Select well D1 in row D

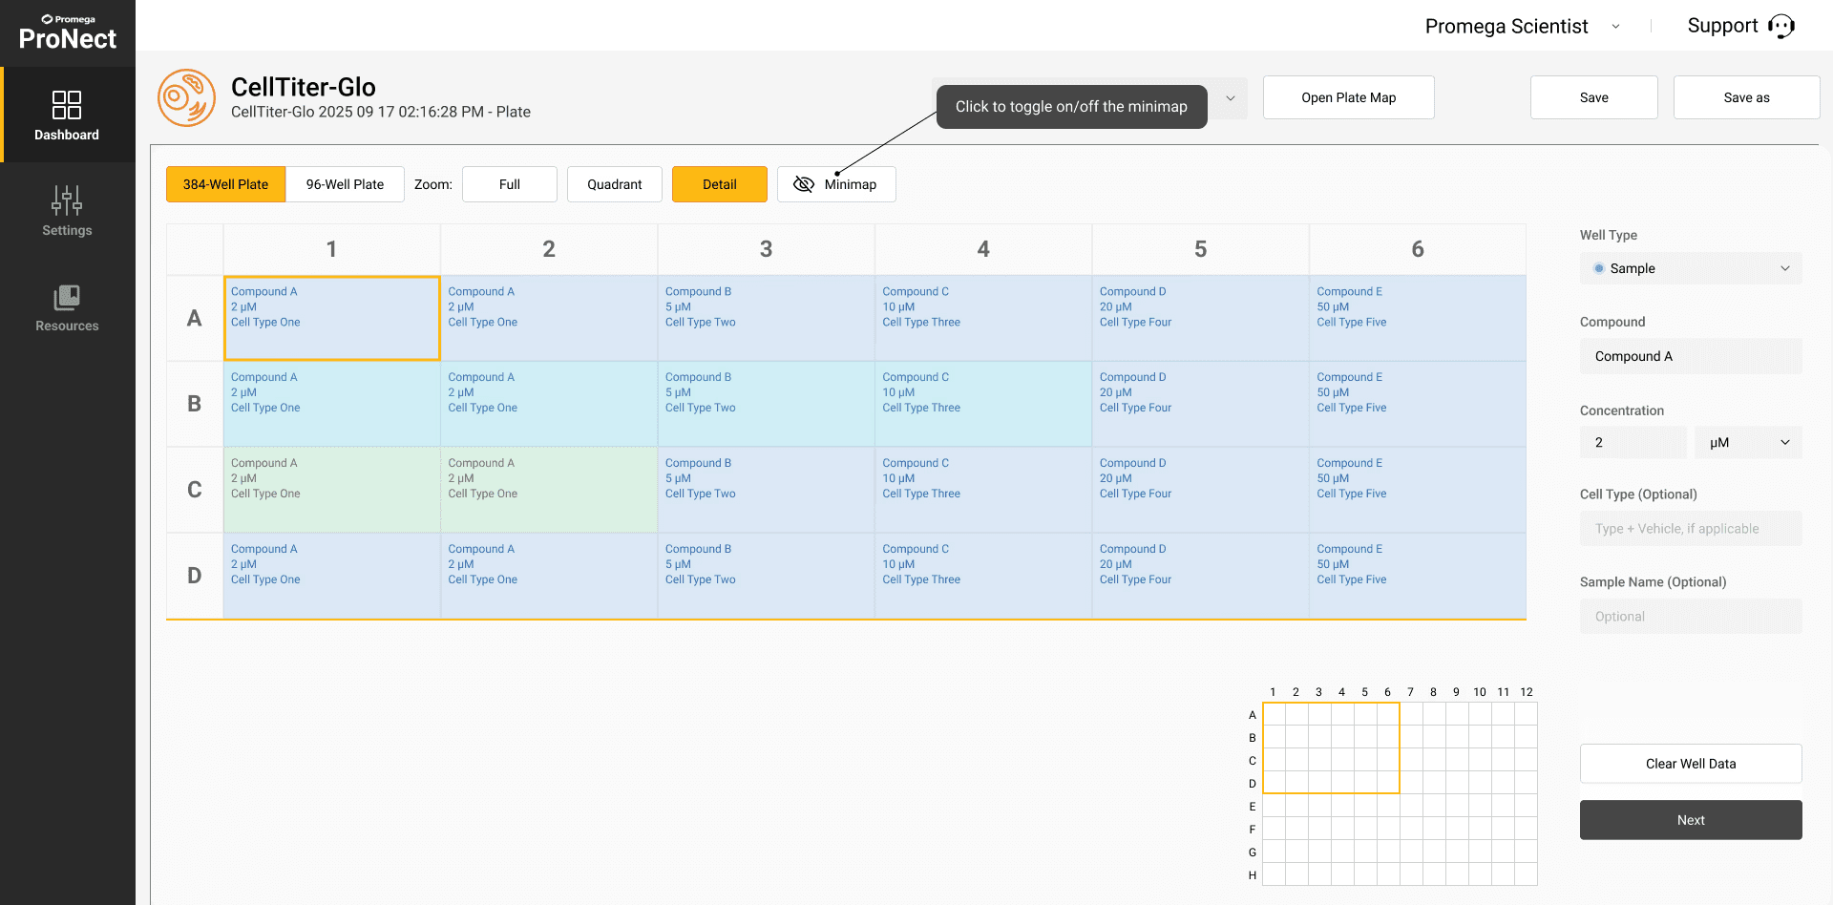[331, 576]
